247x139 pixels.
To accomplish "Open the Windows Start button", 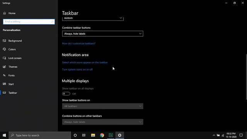I will tap(4, 135).
